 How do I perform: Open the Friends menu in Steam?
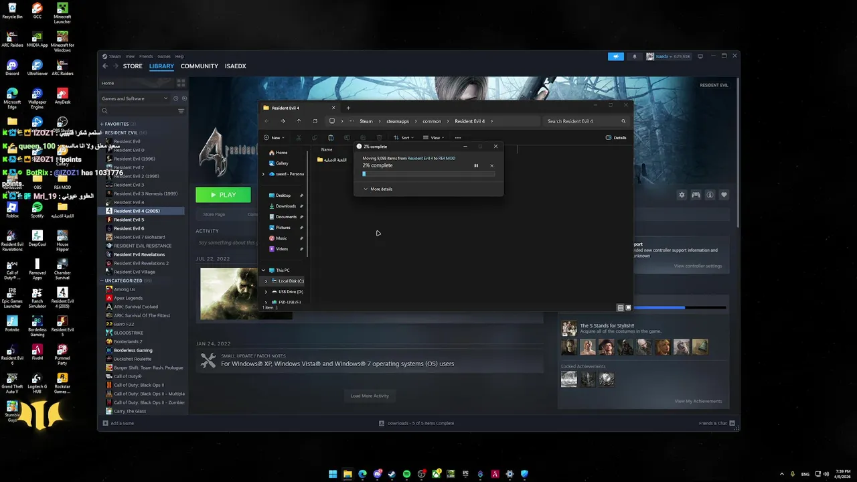pyautogui.click(x=146, y=56)
